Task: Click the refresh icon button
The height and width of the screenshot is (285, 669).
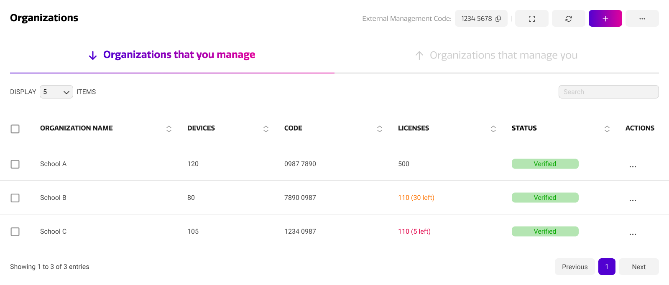Action: 568,19
